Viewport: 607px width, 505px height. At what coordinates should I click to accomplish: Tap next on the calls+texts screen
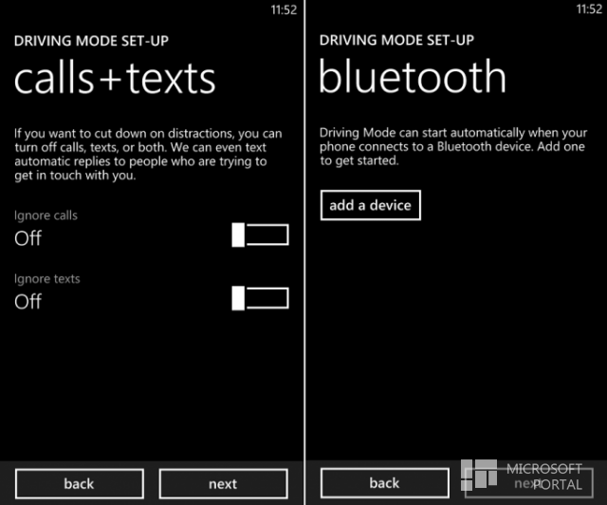pyautogui.click(x=224, y=484)
